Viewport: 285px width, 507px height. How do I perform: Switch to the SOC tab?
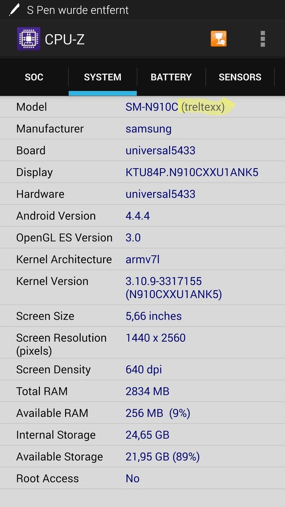pos(34,77)
